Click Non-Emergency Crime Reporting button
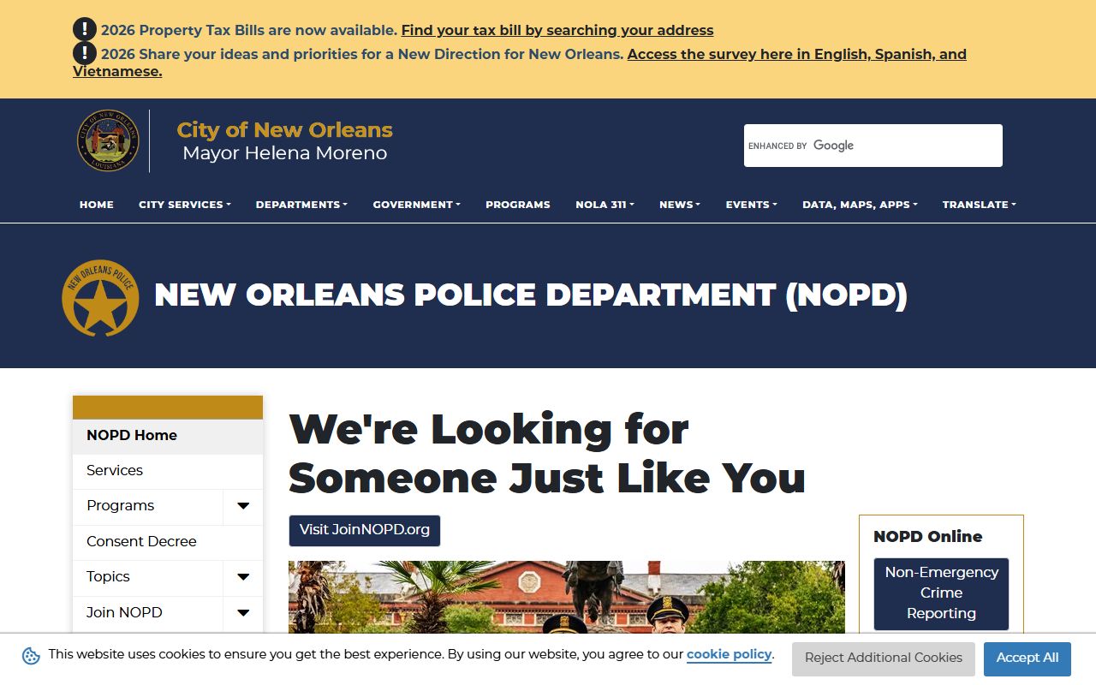Viewport: 1096px width, 685px height. 941,593
